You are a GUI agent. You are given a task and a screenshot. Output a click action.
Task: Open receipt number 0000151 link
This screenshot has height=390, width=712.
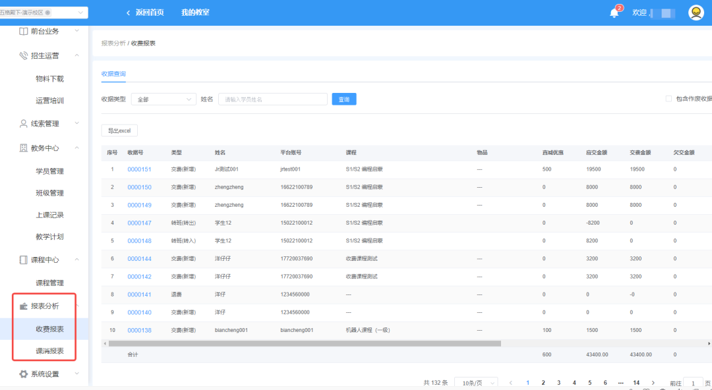pos(139,169)
